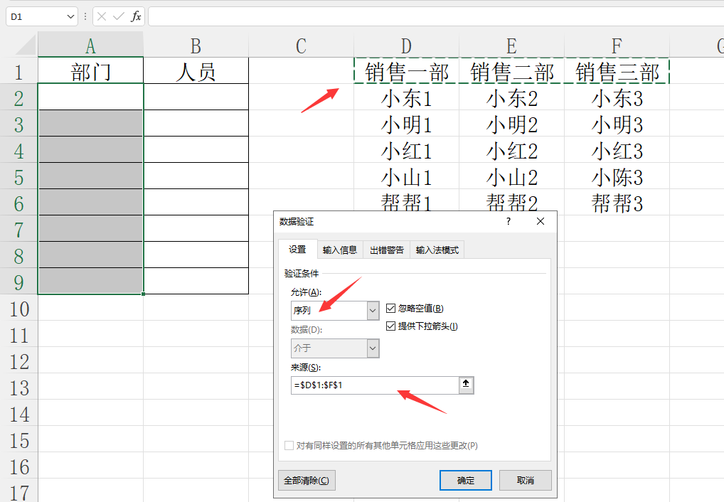Expand the Name Box dropdown showing D1
724x502 pixels.
tap(70, 16)
